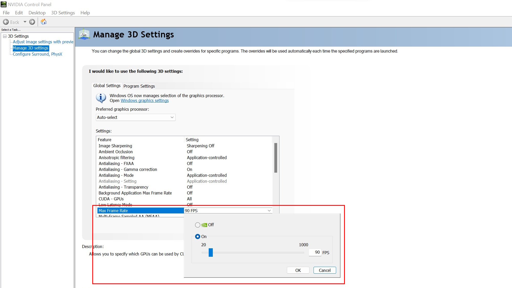Select Background Application Max Frame Rate row
The width and height of the screenshot is (512, 288).
tap(185, 193)
